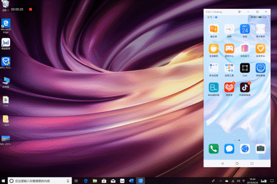Open the Cuto app

point(245,68)
